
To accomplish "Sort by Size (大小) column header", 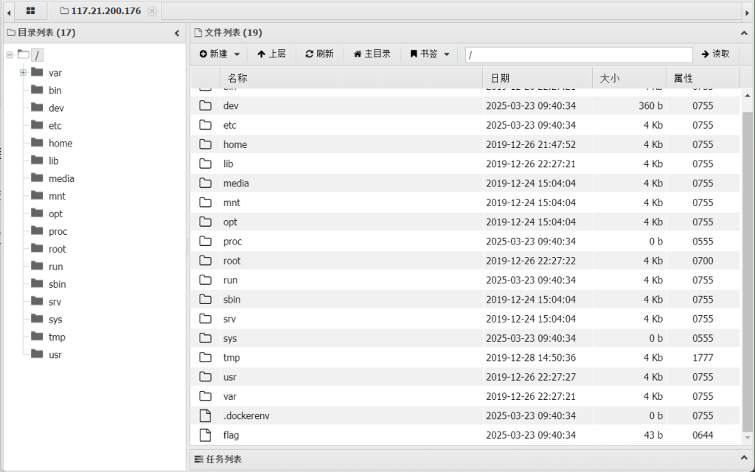I will (x=630, y=78).
